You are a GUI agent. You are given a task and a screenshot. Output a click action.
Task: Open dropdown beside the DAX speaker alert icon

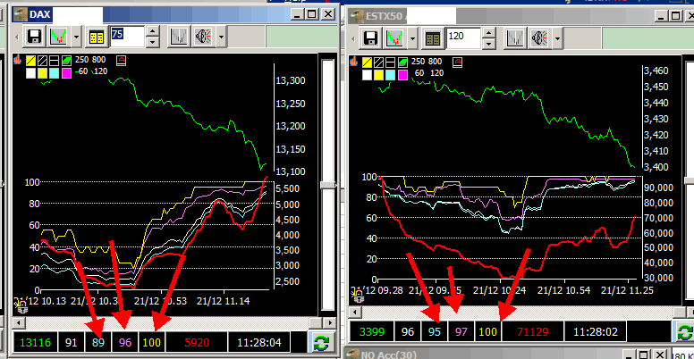(x=221, y=37)
